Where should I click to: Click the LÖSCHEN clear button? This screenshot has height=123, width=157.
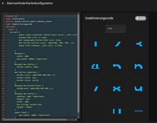[x=138, y=111]
